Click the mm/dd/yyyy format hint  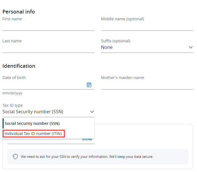(x=12, y=93)
